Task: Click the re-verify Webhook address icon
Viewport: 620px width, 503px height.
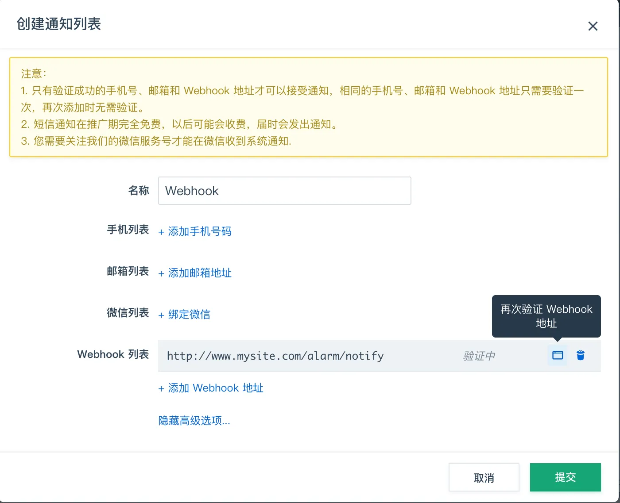Action: (x=557, y=355)
